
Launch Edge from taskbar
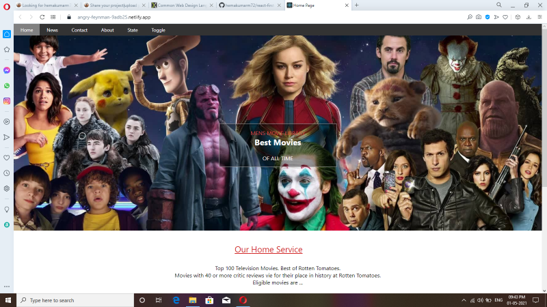(176, 300)
